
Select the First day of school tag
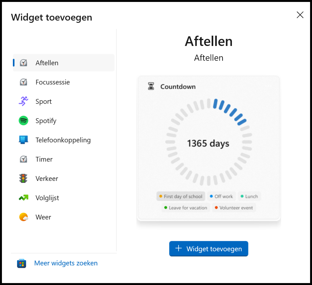click(x=180, y=196)
